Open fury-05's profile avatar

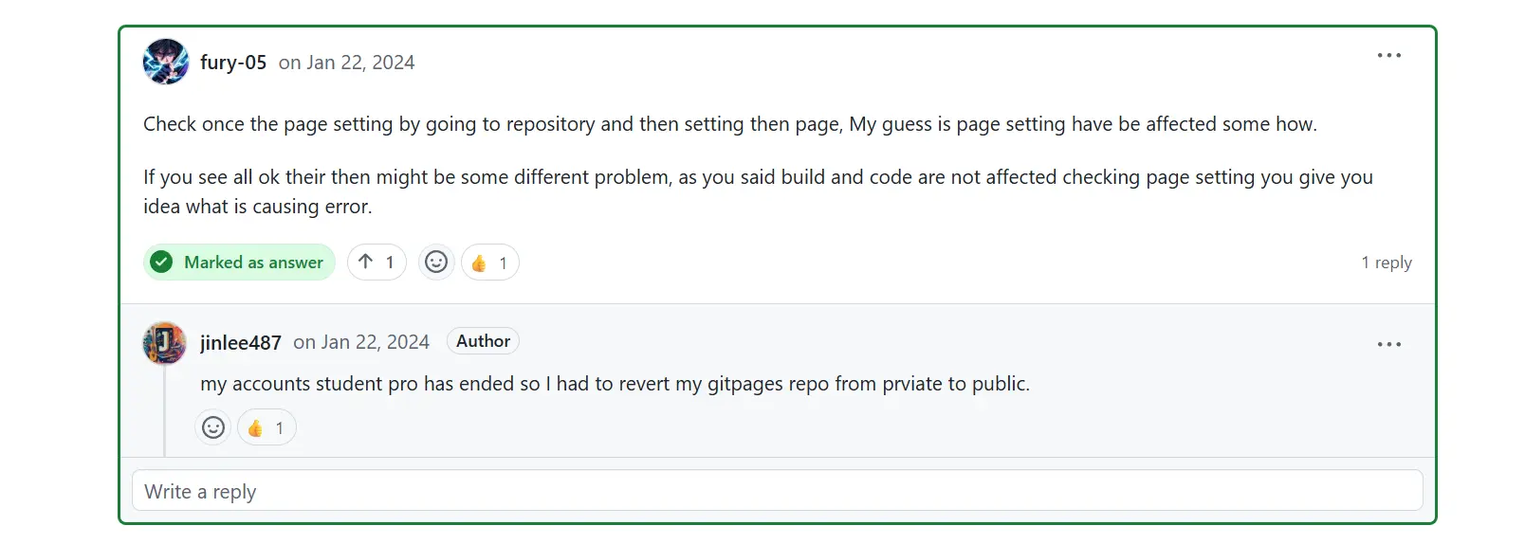pos(166,62)
